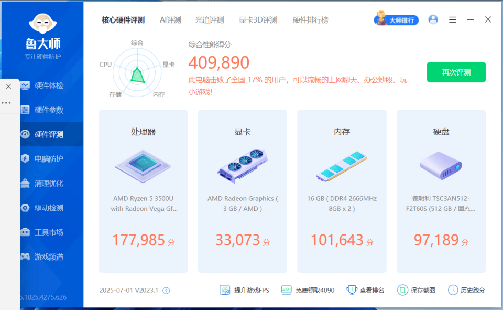
Task: Click 提升游戏FPS link
Action: (245, 290)
